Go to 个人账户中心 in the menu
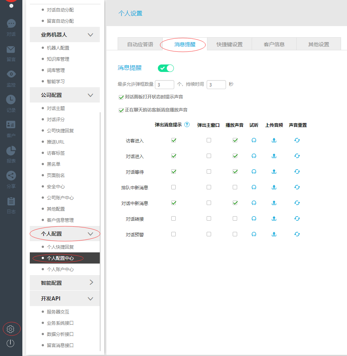Image resolution: width=347 pixels, height=356 pixels. pyautogui.click(x=62, y=269)
